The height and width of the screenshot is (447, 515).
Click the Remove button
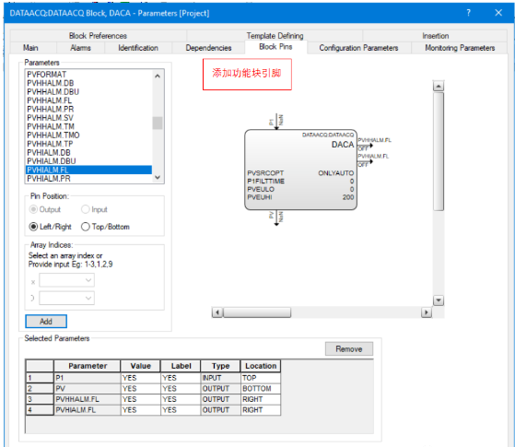(x=349, y=348)
